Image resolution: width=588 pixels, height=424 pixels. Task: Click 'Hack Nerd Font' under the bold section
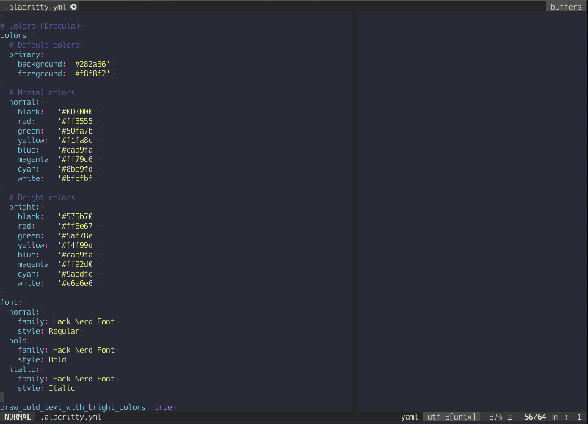[84, 350]
